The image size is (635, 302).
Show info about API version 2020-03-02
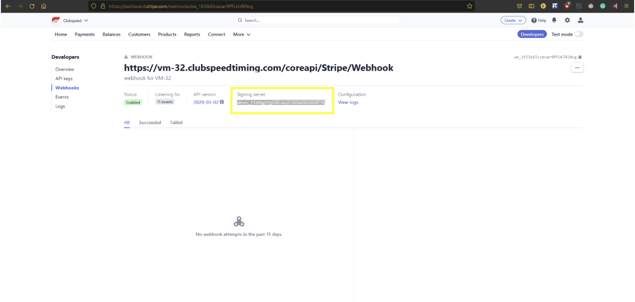(222, 102)
